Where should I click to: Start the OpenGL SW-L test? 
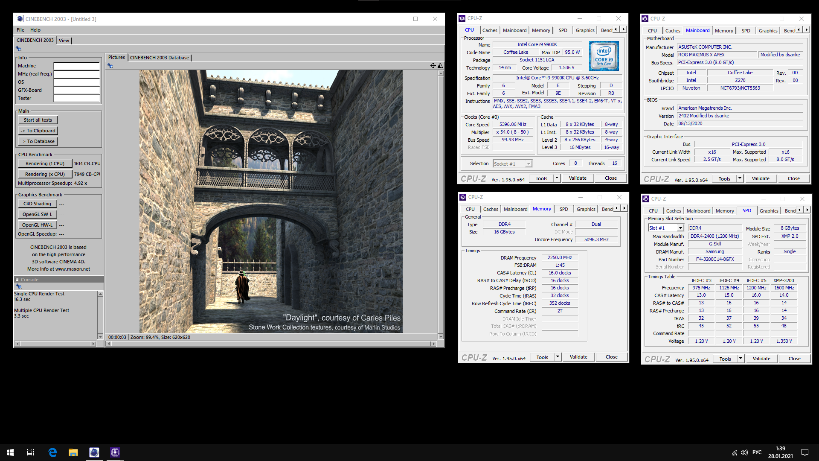pyautogui.click(x=37, y=214)
